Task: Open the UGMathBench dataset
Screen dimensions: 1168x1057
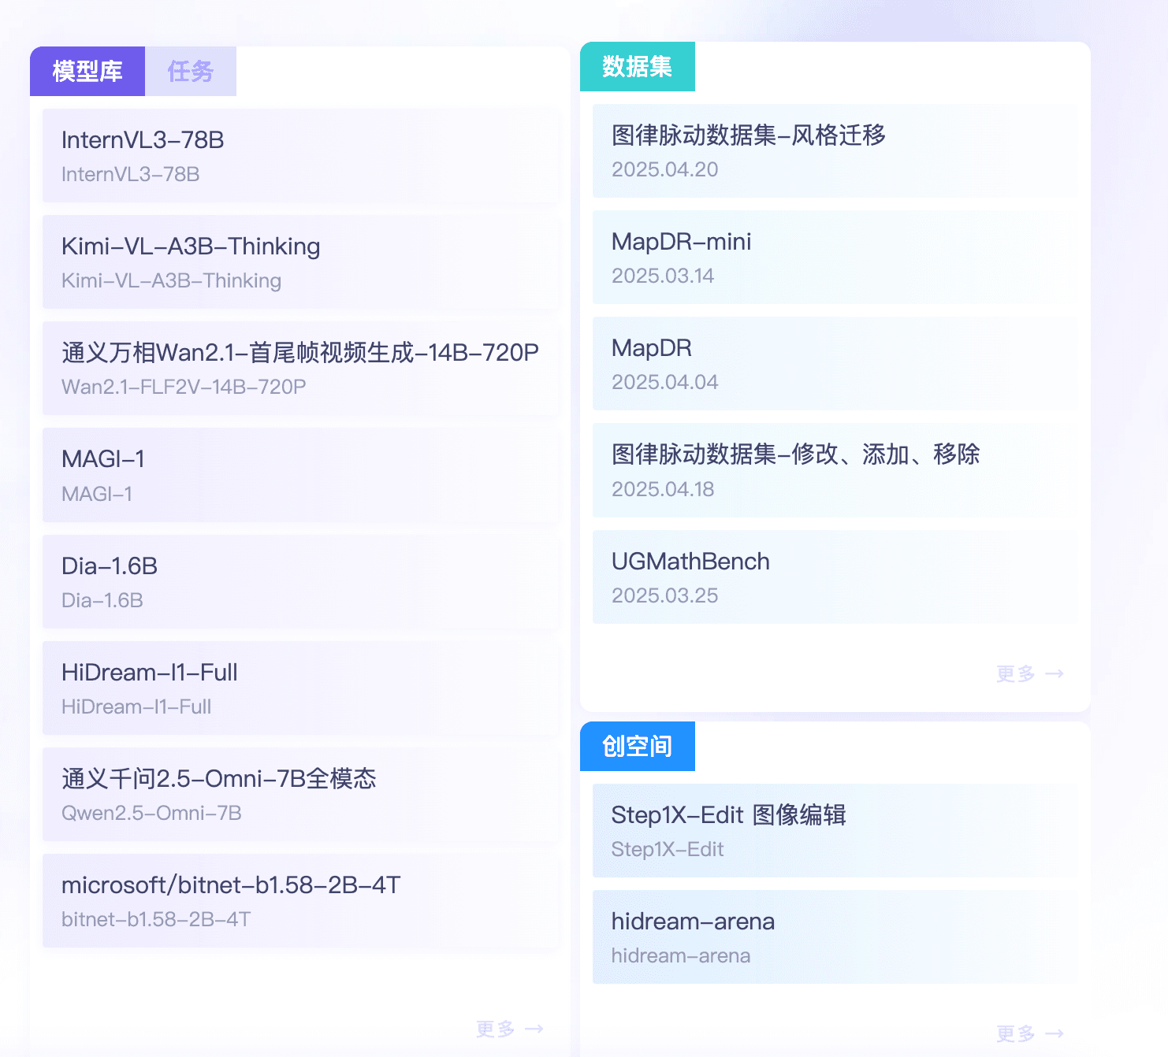Action: 835,577
